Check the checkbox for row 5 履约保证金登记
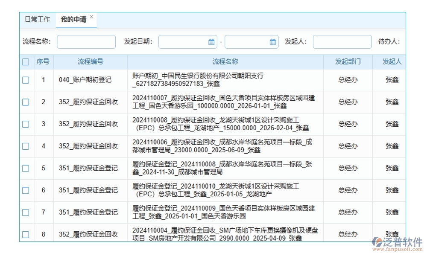The height and width of the screenshot is (256, 427). [26, 168]
